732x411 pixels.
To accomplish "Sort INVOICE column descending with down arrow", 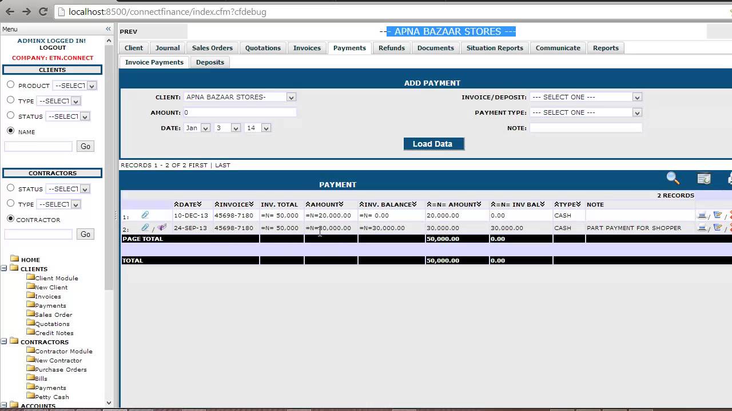I will point(251,204).
